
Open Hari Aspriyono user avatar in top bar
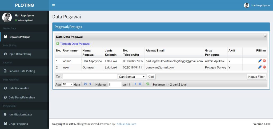(x=246, y=5)
